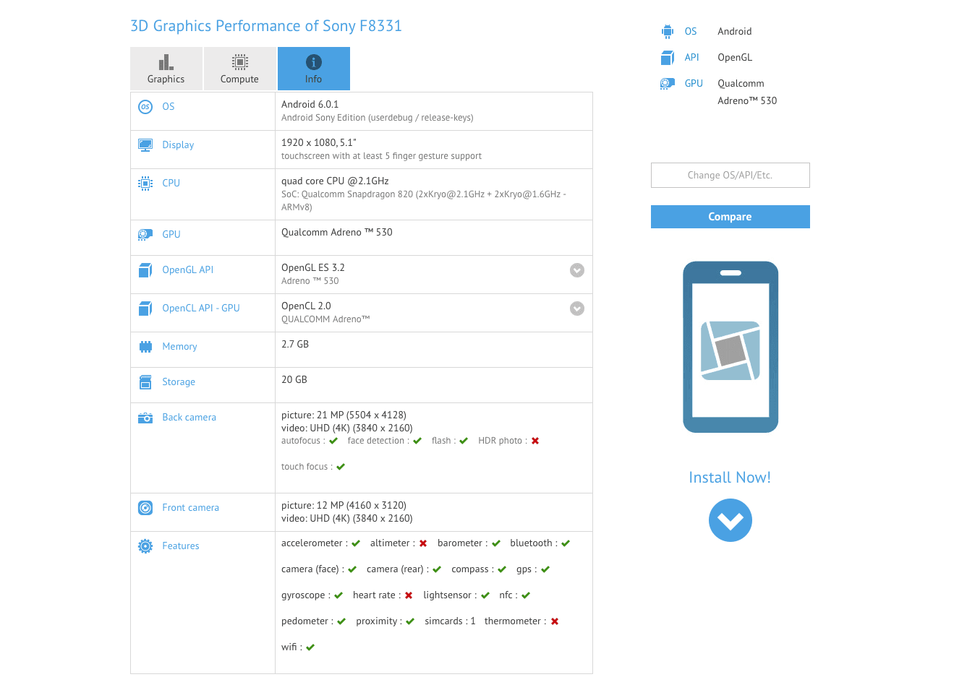Click the Install Now! link
The width and height of the screenshot is (954, 677).
(730, 478)
